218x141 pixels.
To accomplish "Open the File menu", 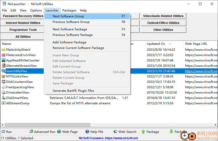I will (4, 10).
